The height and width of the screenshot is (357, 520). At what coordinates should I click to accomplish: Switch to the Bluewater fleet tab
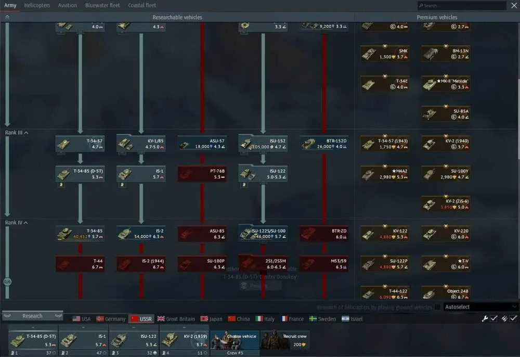102,5
